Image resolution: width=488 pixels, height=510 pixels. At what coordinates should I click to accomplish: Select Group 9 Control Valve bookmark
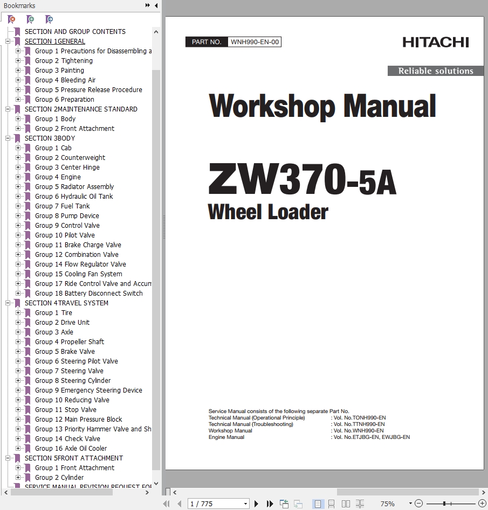point(67,226)
